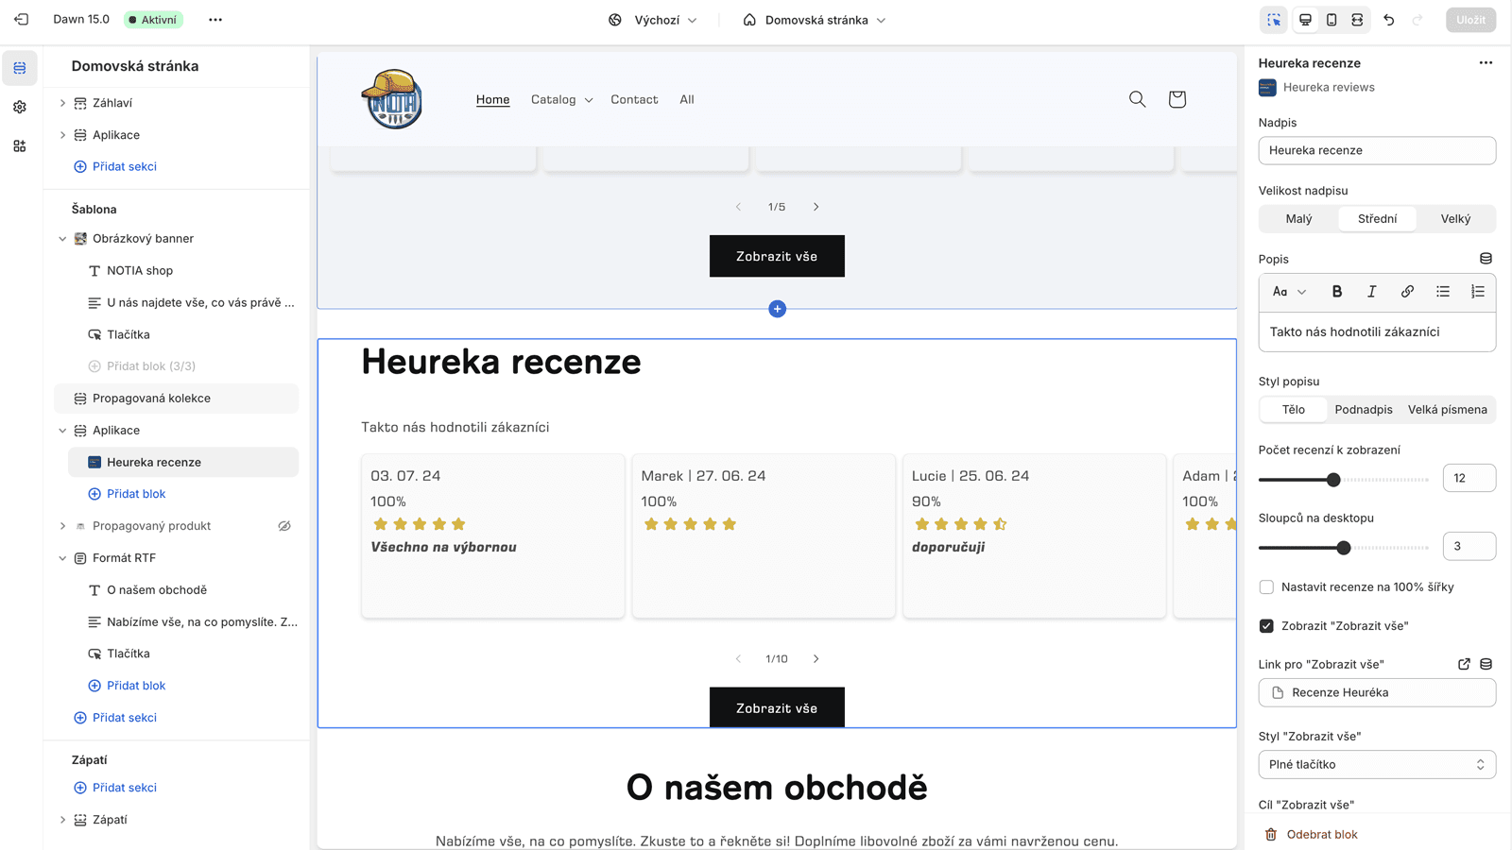Open theme settings gear icon
Image resolution: width=1512 pixels, height=850 pixels.
click(x=20, y=108)
